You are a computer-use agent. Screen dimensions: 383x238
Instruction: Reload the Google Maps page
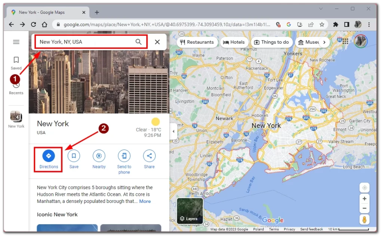tap(33, 24)
